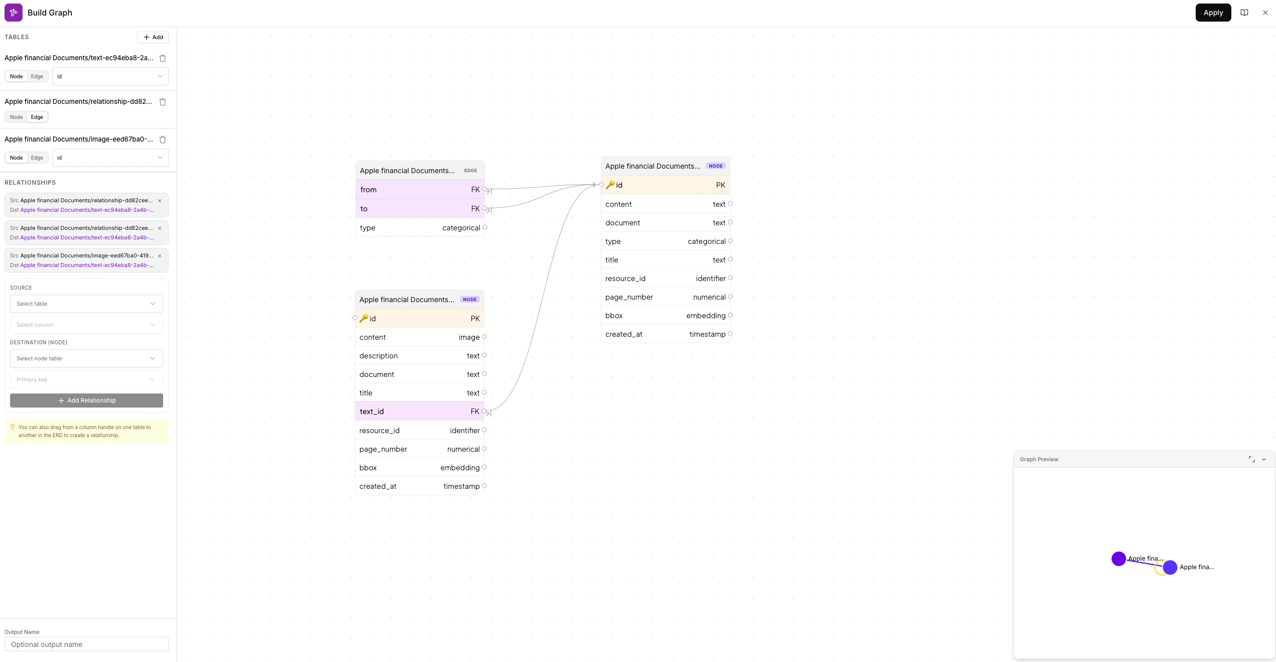Image resolution: width=1276 pixels, height=662 pixels.
Task: Click the Add Relationship button
Action: coord(86,400)
